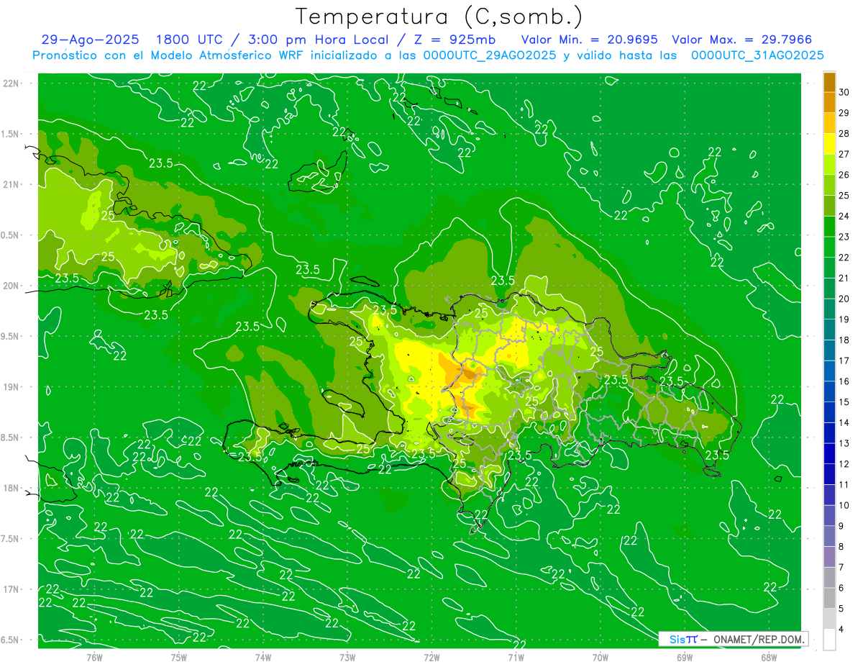Screen dimensions: 863x667
Task: Click the 72W longitude axis label
Action: click(431, 657)
